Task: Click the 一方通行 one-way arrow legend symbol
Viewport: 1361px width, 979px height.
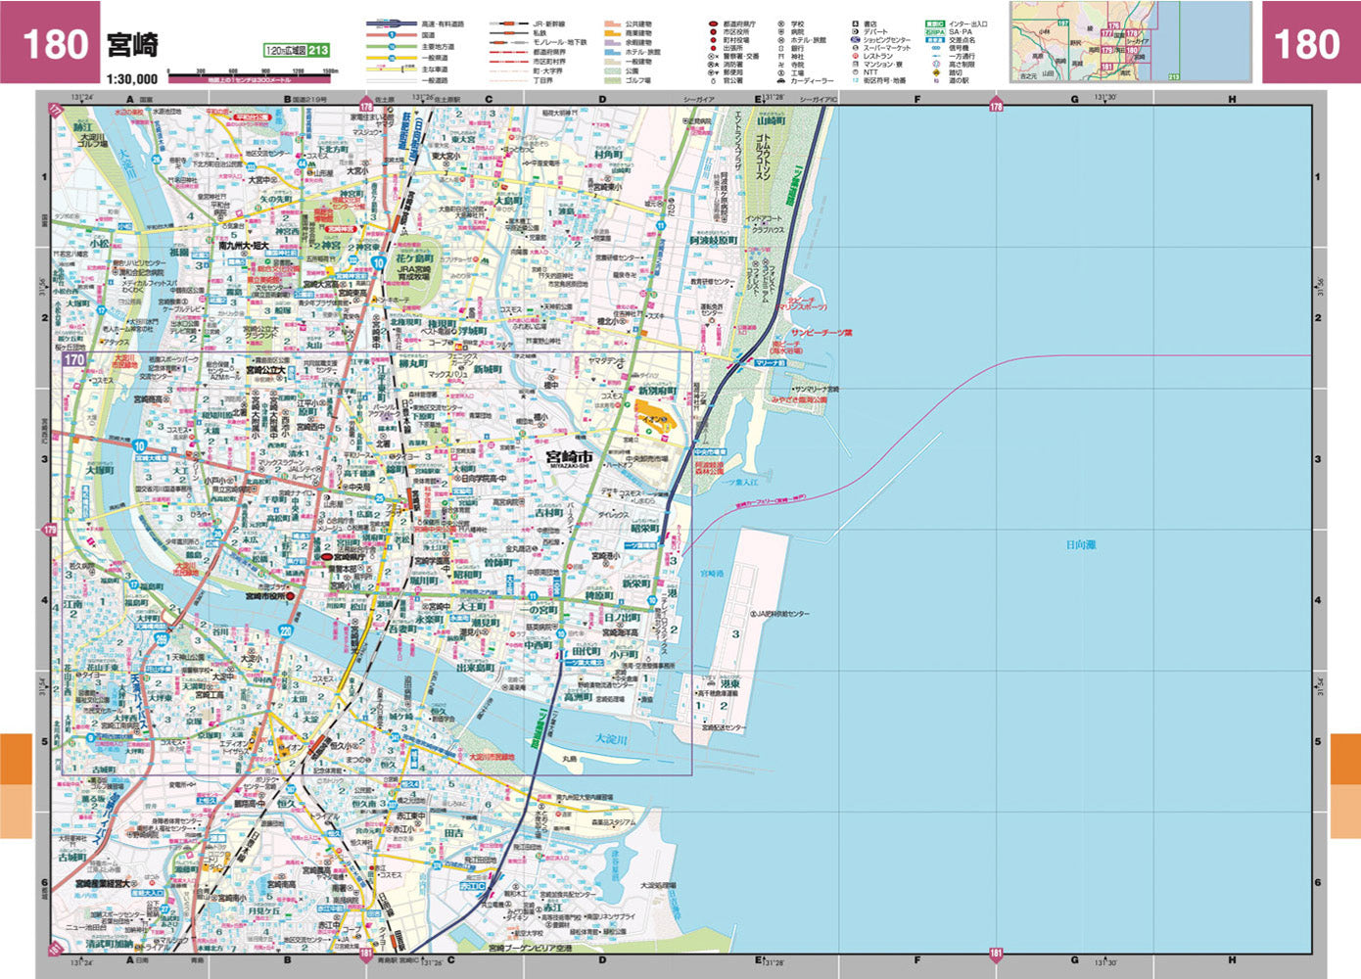Action: pos(935,56)
